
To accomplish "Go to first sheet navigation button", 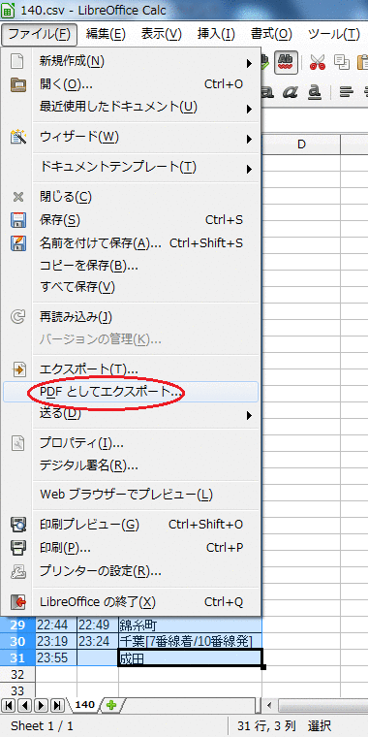I will (x=9, y=705).
